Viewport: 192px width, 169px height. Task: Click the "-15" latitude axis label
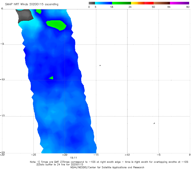coord(2,115)
